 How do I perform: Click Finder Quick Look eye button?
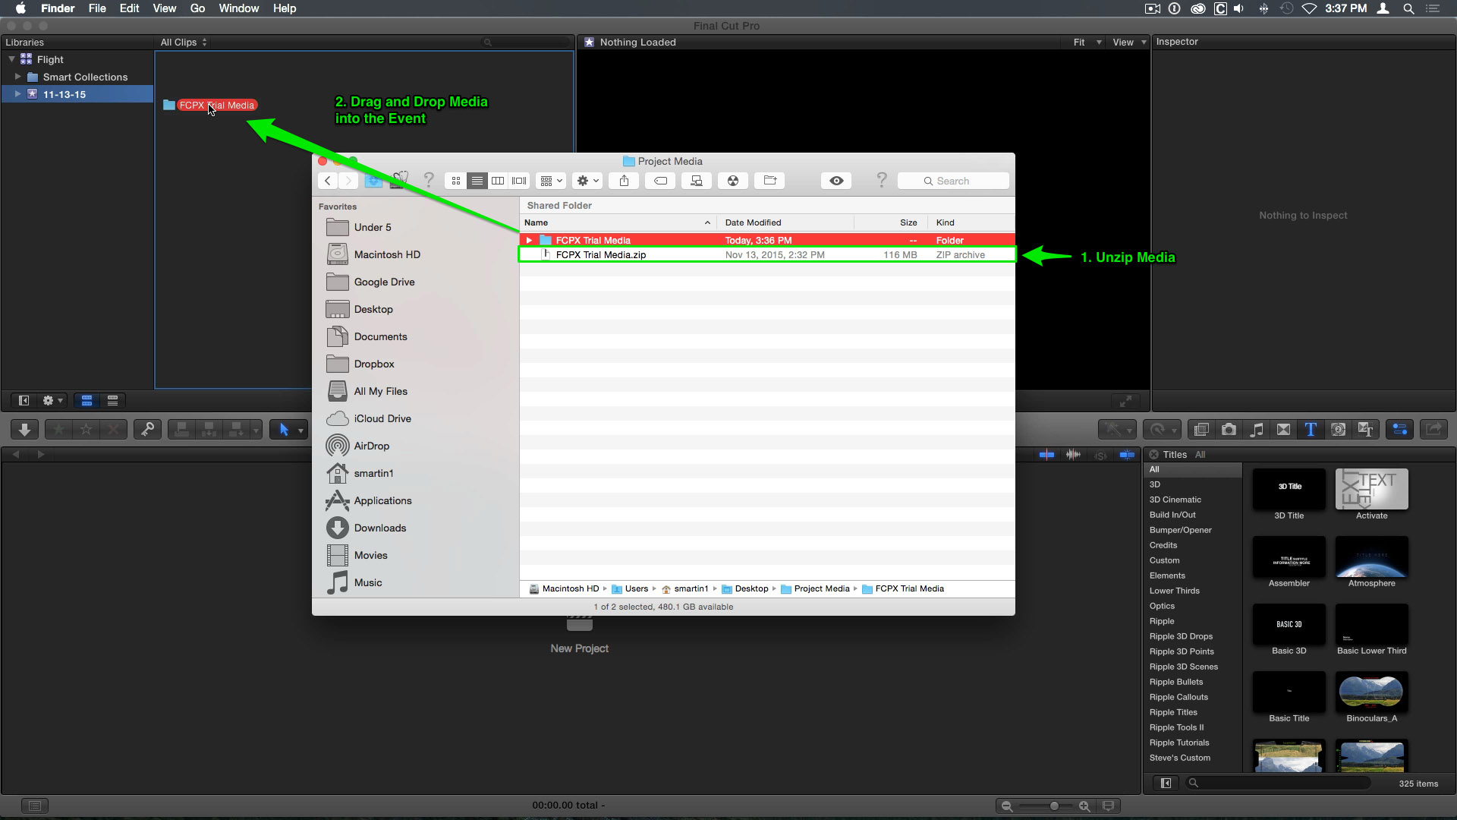[x=836, y=181]
